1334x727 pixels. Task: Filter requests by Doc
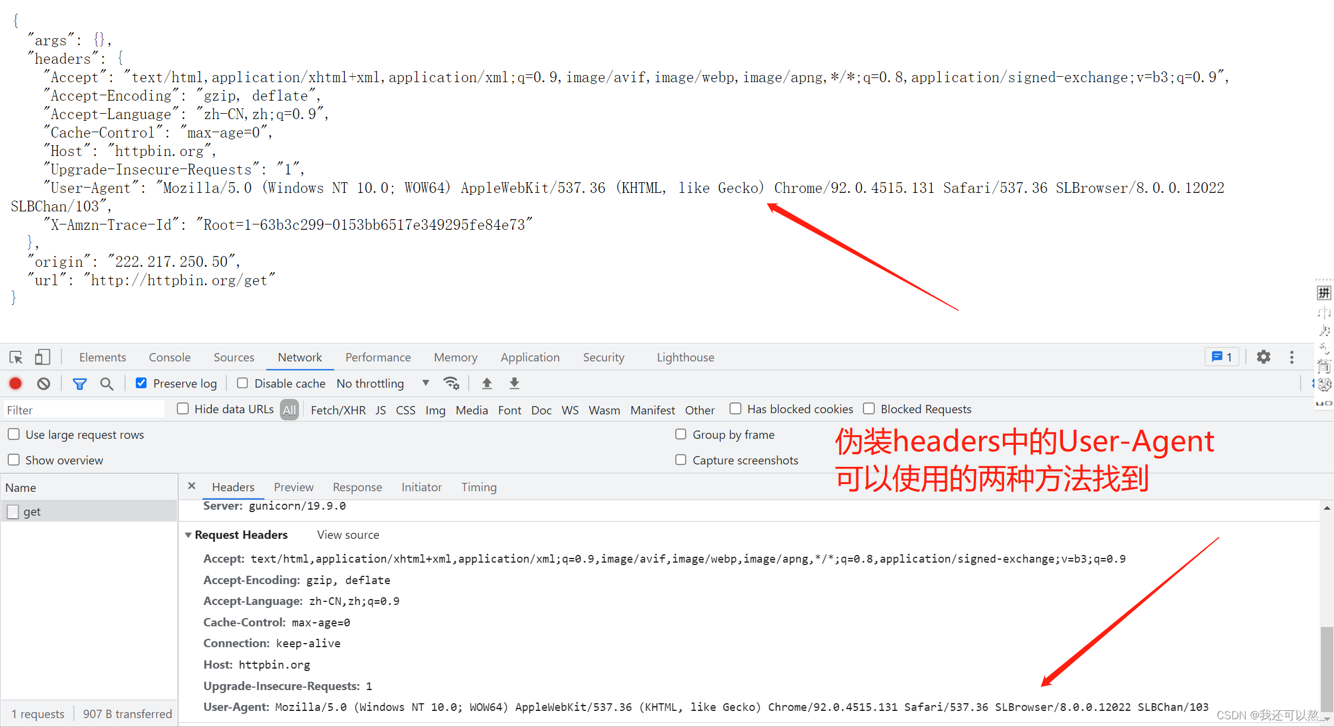point(541,410)
